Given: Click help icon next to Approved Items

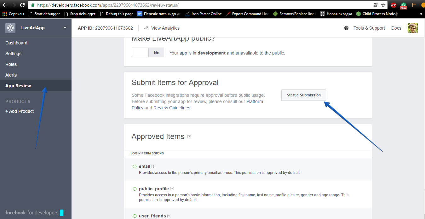Looking at the screenshot, I should click(189, 136).
